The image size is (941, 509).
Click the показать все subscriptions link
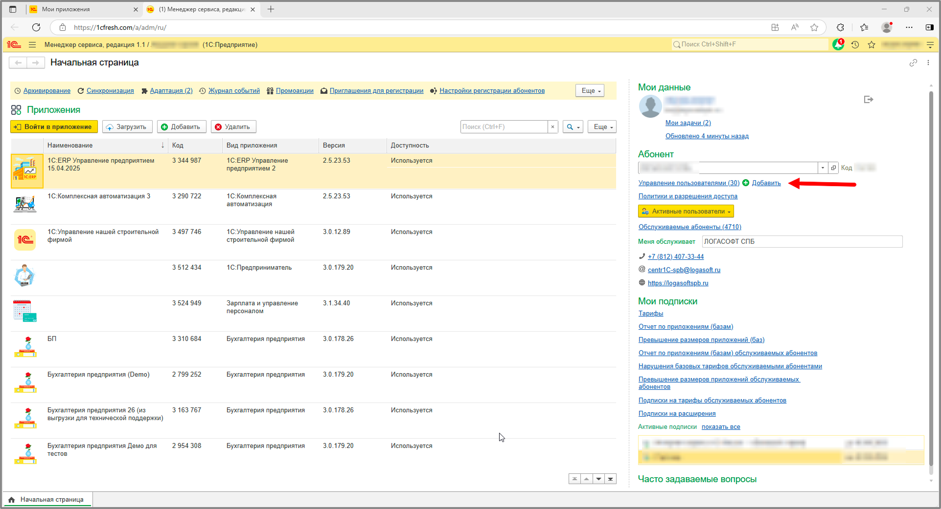point(721,427)
